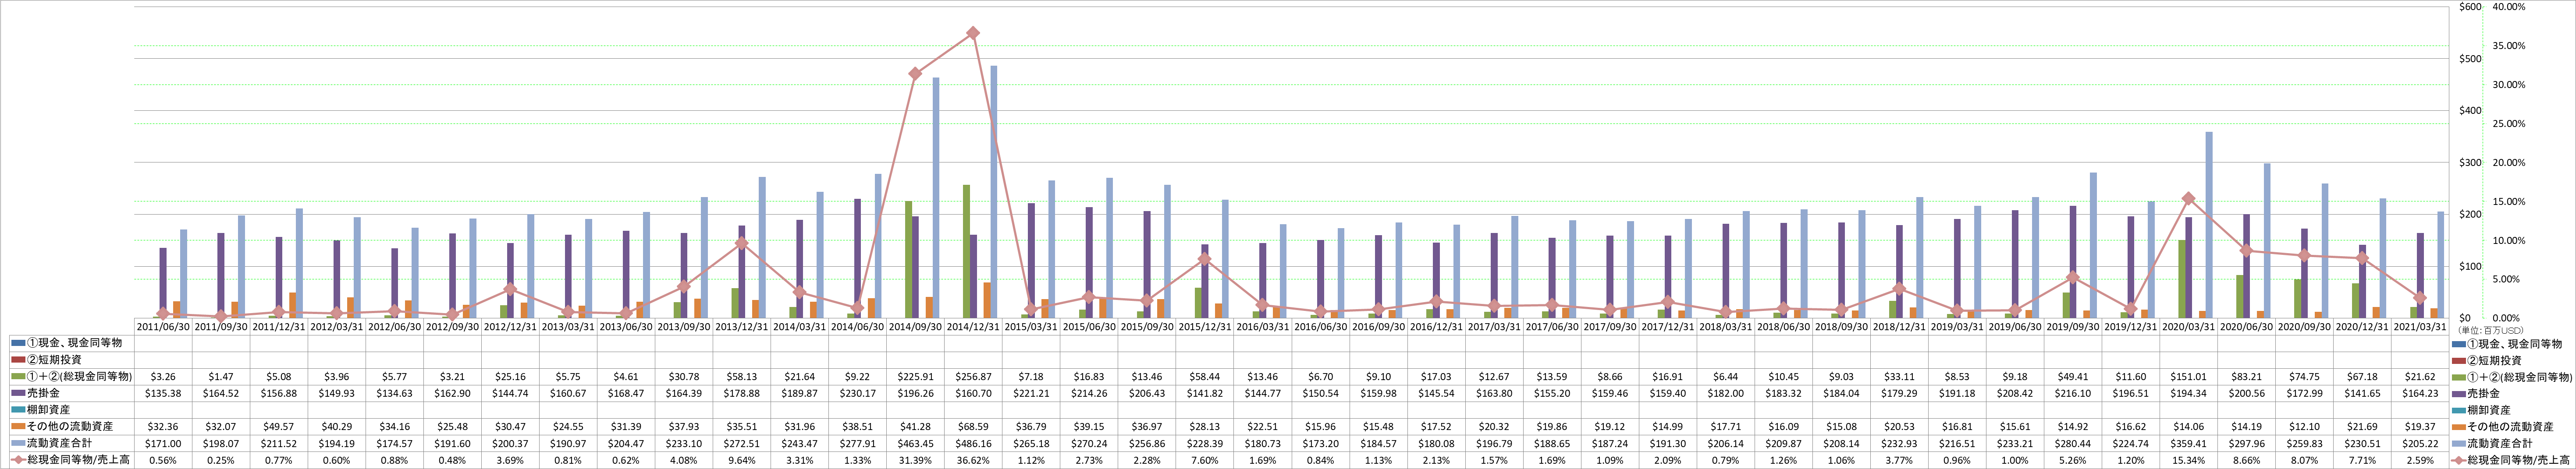2576x469 pixels.
Task: Click the 2021/03/31 date label
Action: click(2421, 327)
